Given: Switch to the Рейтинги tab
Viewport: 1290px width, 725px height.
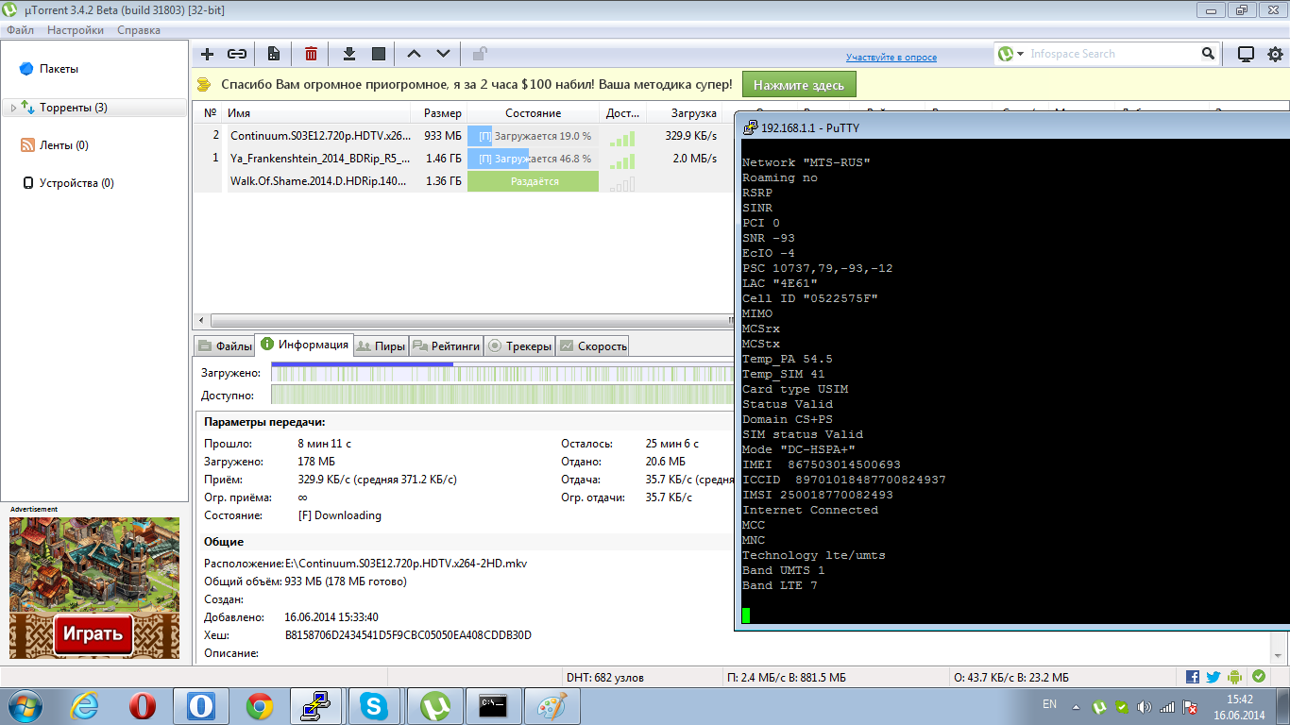Looking at the screenshot, I should tap(447, 346).
